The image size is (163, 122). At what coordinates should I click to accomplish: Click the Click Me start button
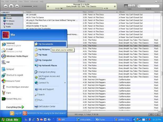pos(11,120)
